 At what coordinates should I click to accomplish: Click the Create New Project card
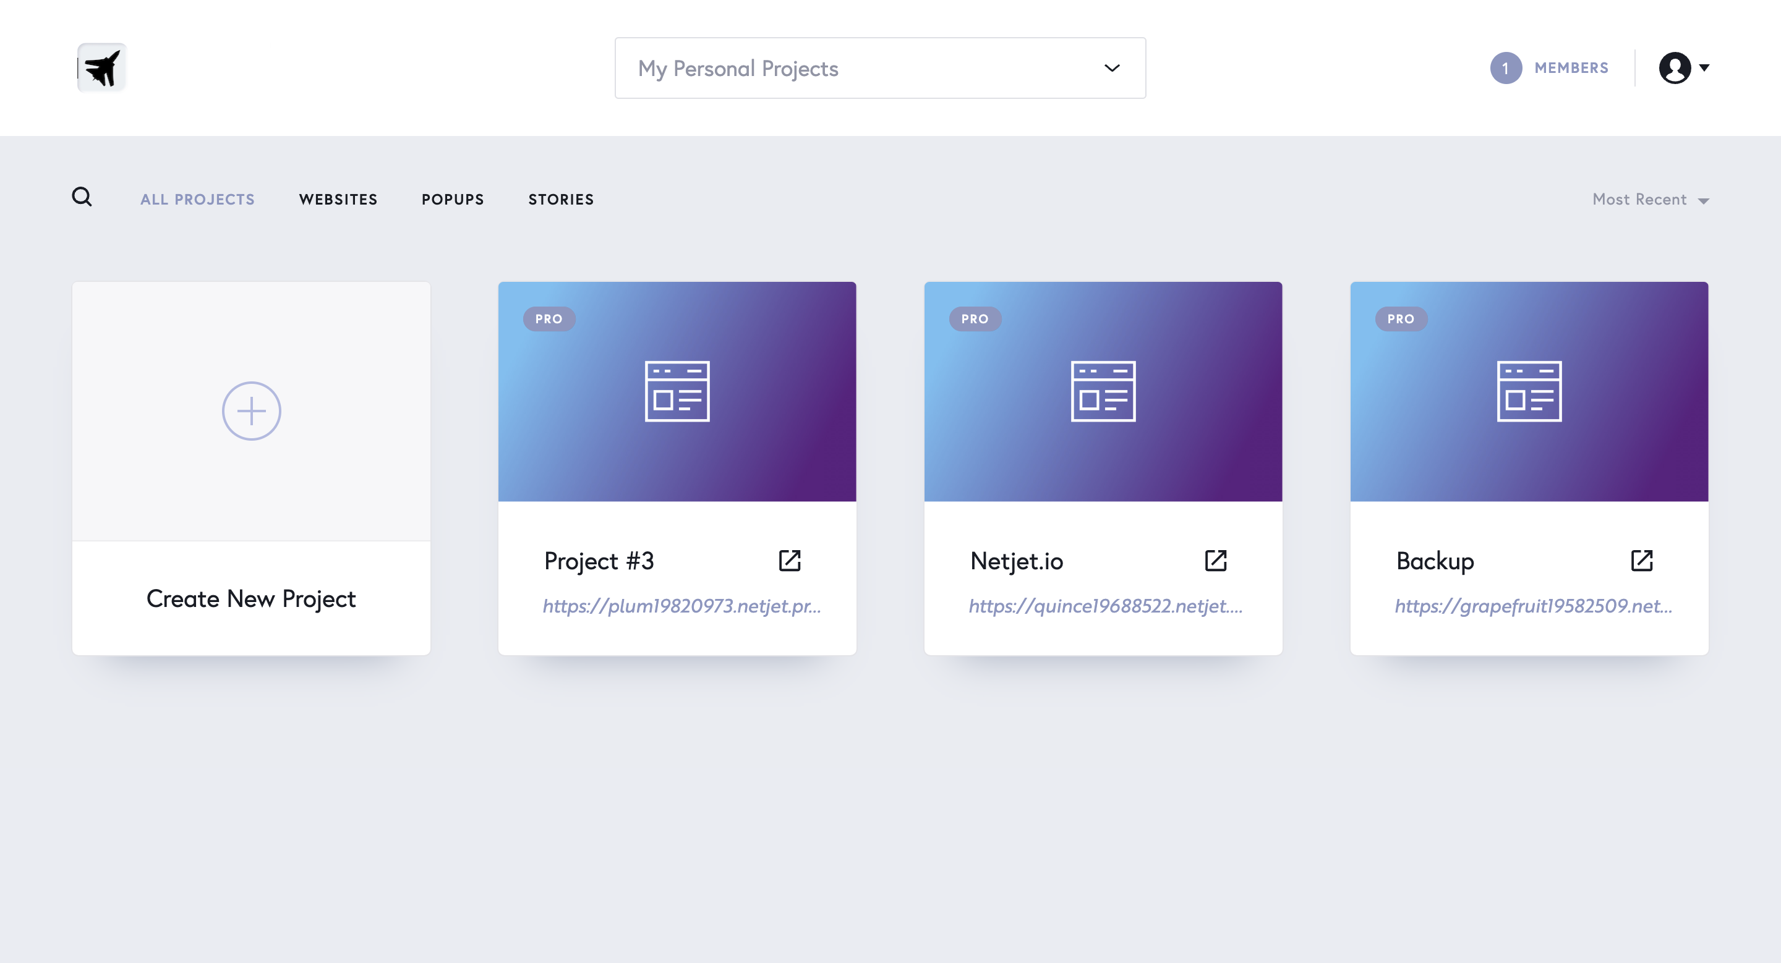tap(251, 598)
